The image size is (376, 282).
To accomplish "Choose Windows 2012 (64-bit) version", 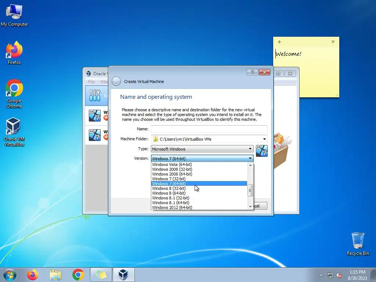I will coord(199,208).
